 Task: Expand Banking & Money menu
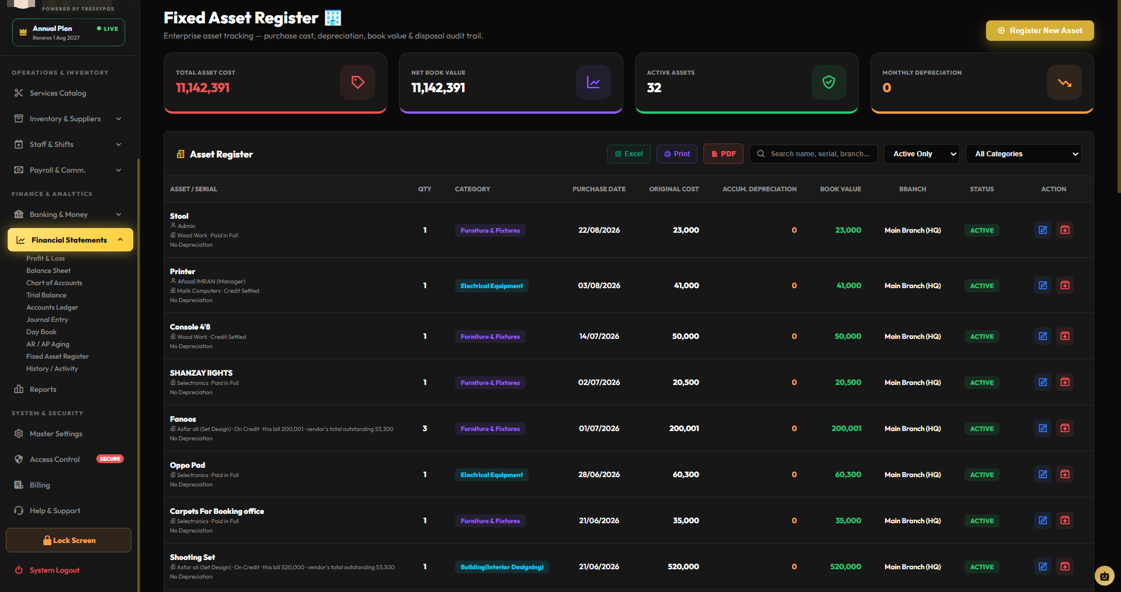[70, 215]
